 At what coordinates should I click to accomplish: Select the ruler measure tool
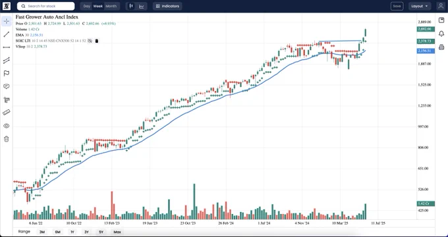click(x=7, y=113)
